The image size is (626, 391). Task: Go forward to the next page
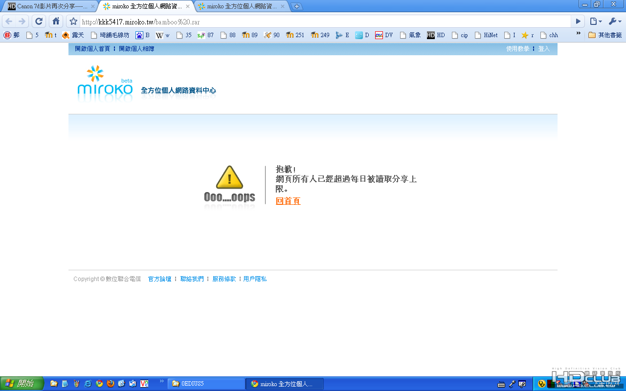[22, 22]
